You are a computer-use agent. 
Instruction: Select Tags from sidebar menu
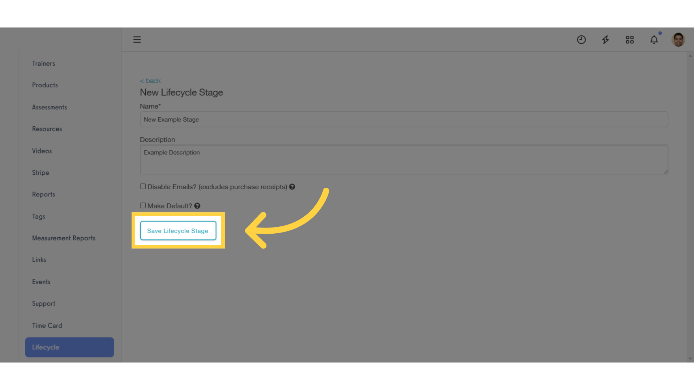click(38, 216)
